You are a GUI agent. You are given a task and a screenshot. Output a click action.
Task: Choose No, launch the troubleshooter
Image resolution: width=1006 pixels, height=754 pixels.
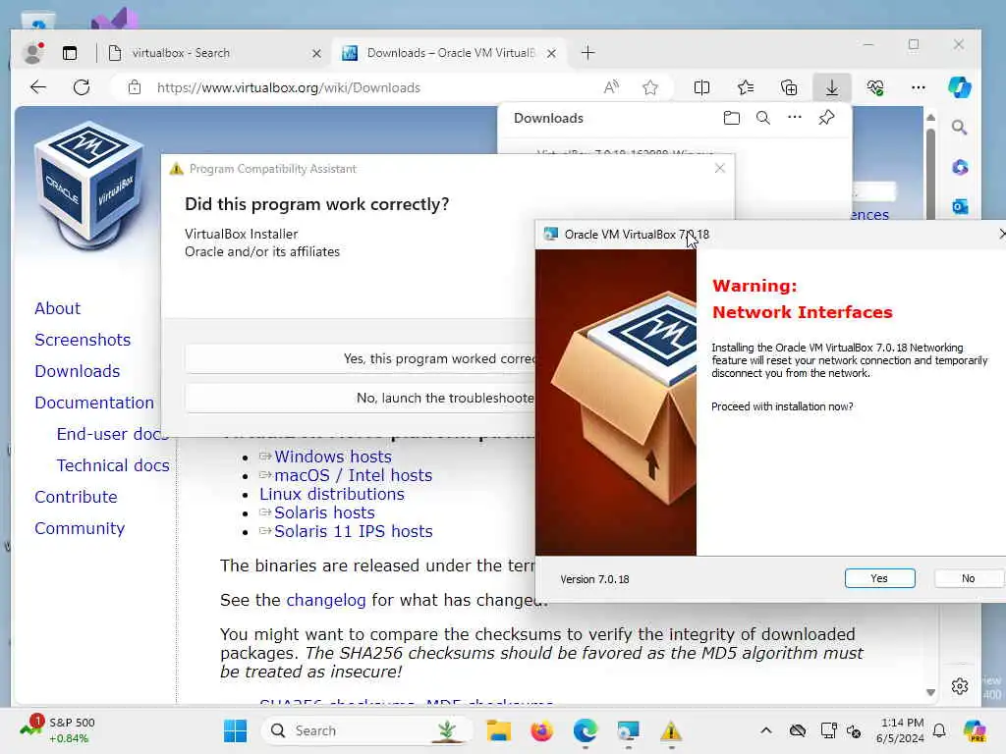coord(360,399)
